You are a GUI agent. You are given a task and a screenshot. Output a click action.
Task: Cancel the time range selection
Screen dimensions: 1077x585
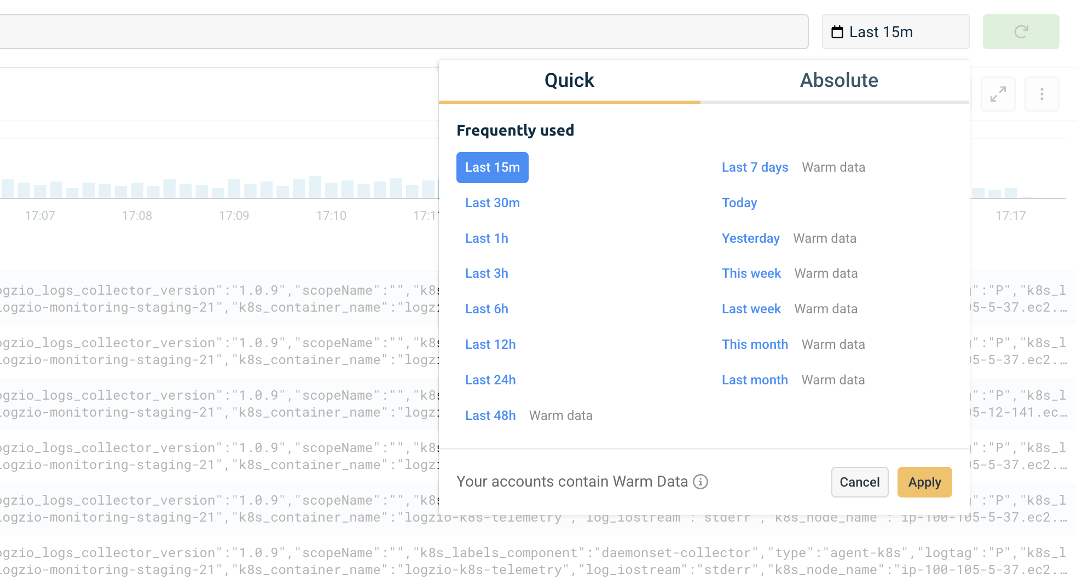[860, 482]
